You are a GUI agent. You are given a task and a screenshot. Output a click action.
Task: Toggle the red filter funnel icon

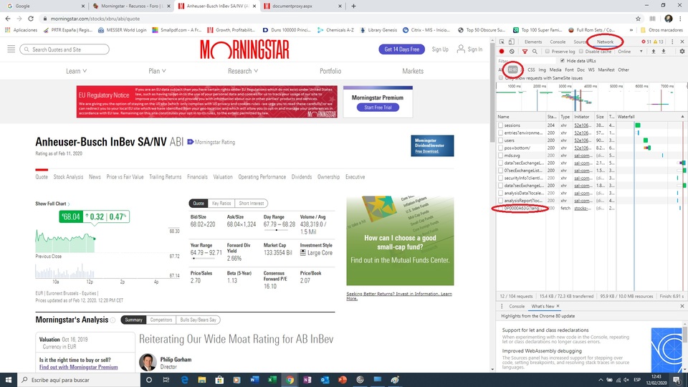click(525, 52)
